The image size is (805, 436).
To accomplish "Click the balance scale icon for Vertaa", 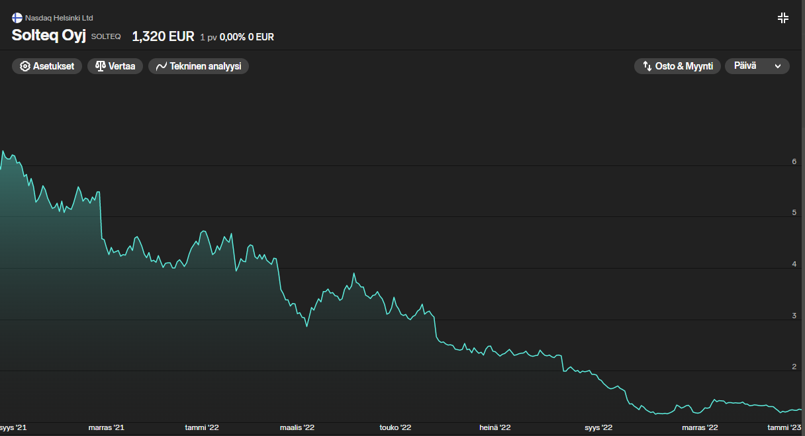I will (x=100, y=66).
